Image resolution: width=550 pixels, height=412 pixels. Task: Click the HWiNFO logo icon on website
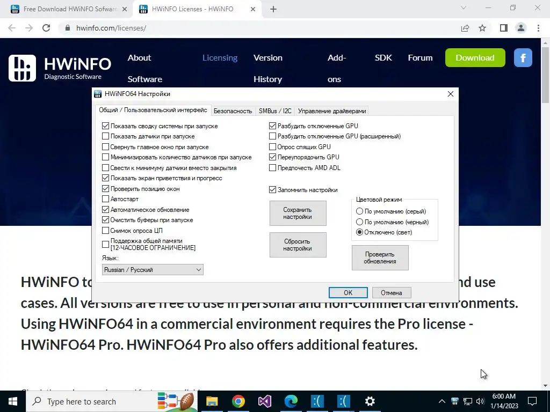click(x=22, y=68)
